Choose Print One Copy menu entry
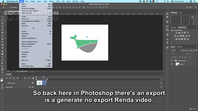 point(36,66)
